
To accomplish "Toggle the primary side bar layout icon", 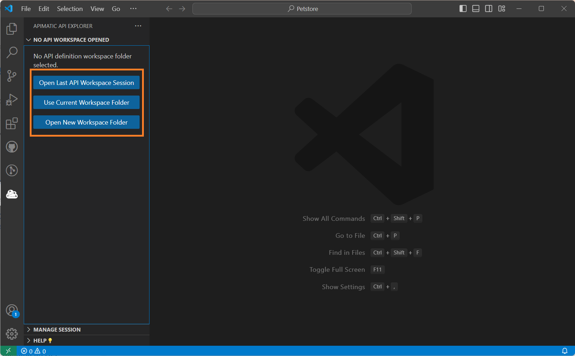I will click(463, 8).
